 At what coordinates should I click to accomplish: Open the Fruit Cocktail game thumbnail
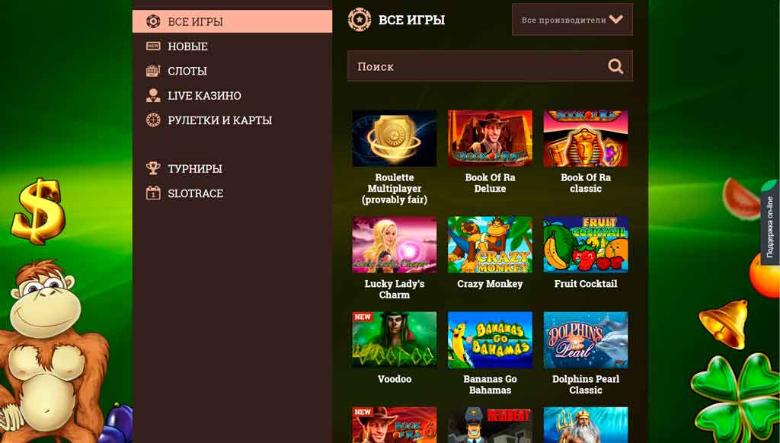click(585, 244)
